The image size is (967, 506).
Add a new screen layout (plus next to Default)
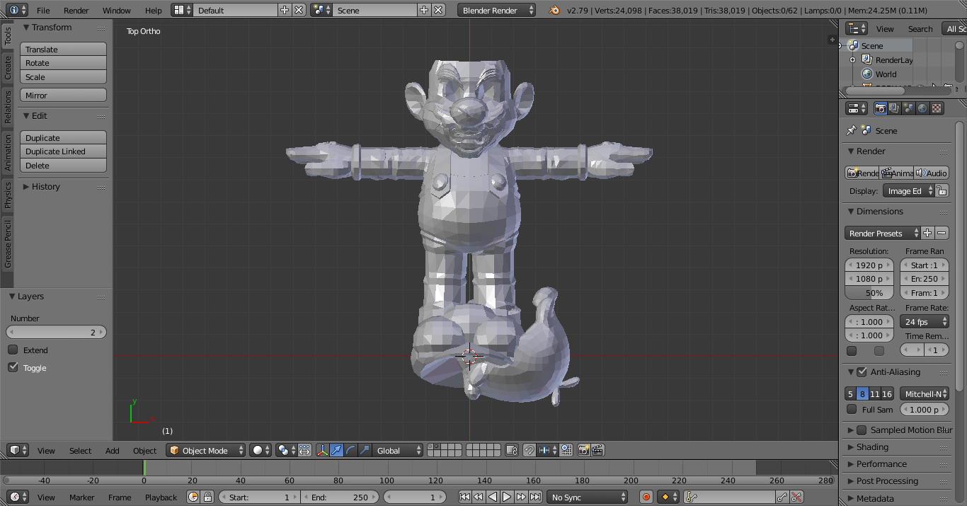[285, 10]
